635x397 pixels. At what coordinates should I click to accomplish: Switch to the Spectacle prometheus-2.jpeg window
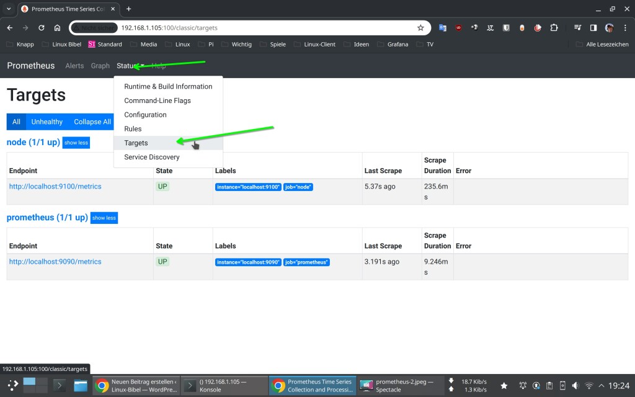point(401,386)
